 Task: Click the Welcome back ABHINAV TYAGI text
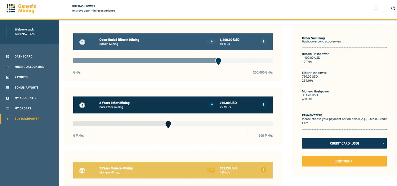[25, 32]
